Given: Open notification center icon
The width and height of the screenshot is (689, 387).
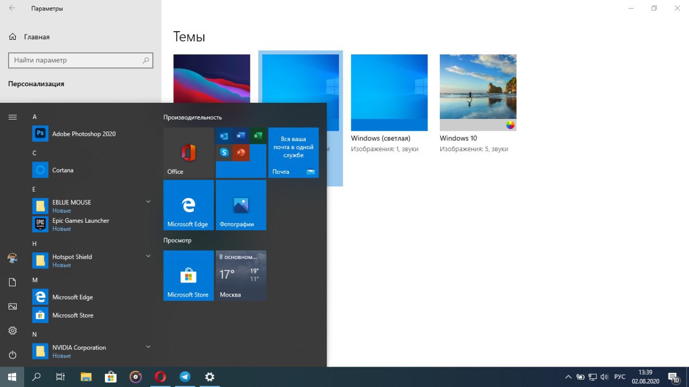Looking at the screenshot, I should coord(673,377).
